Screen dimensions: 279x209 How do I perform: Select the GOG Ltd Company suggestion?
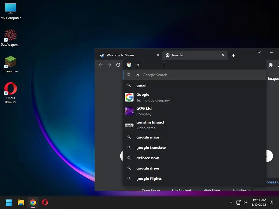(x=195, y=111)
